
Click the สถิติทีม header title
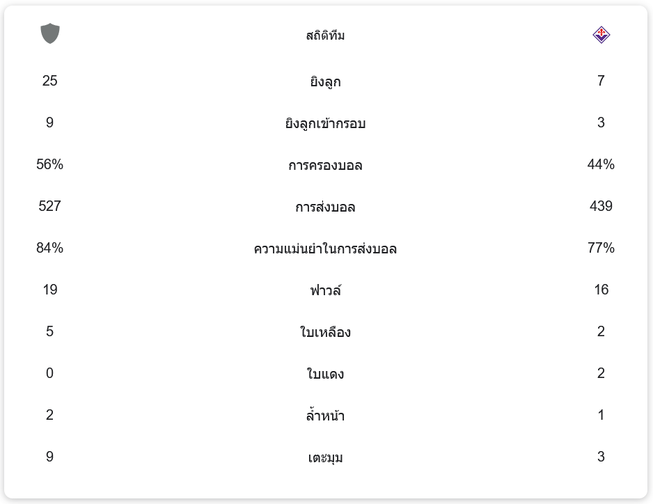coord(325,36)
